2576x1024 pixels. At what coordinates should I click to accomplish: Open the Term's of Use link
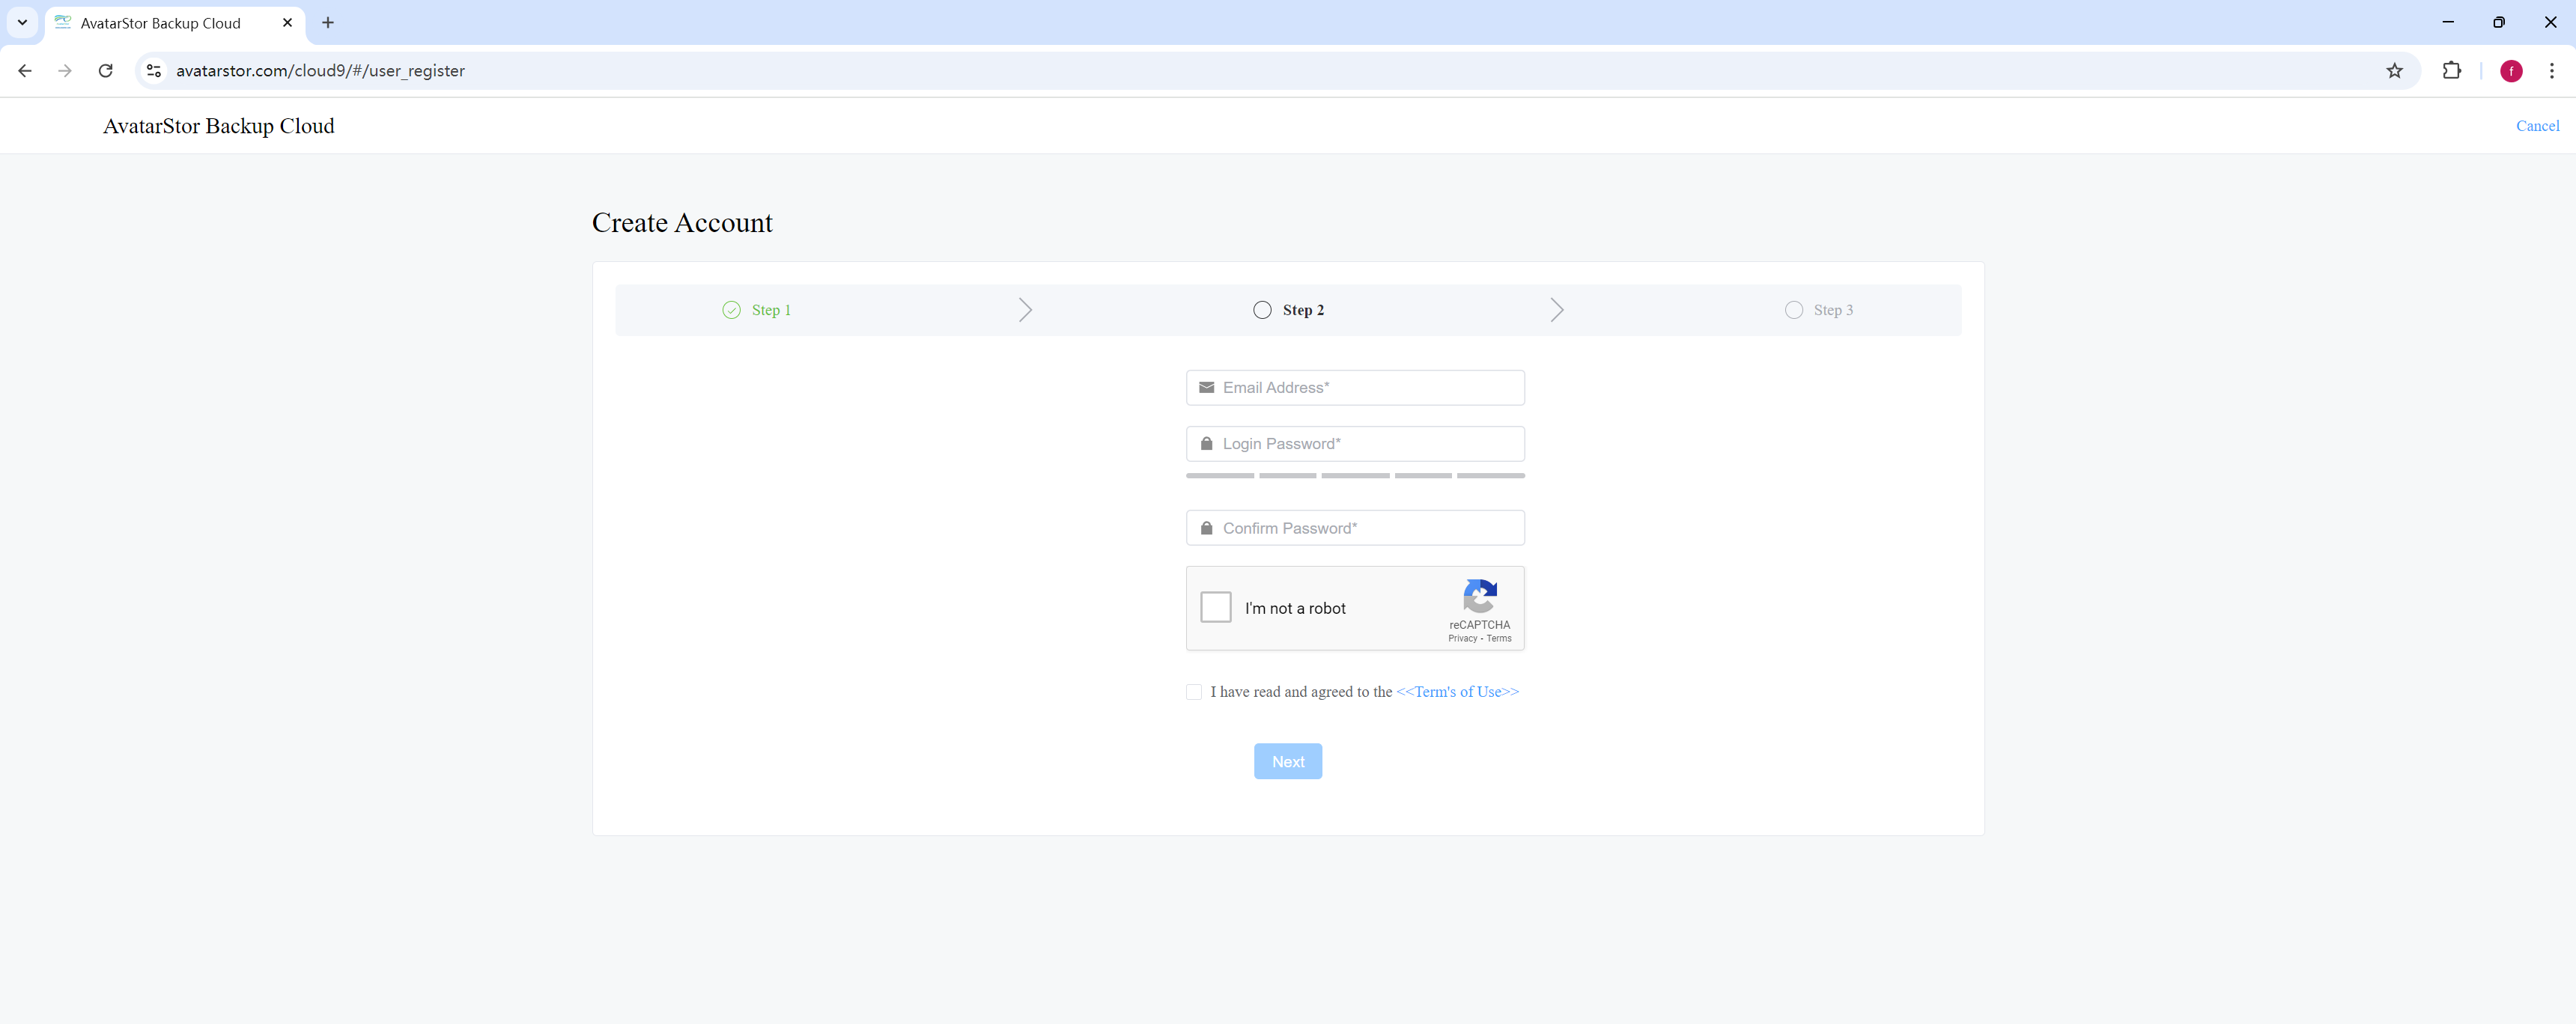(1457, 692)
